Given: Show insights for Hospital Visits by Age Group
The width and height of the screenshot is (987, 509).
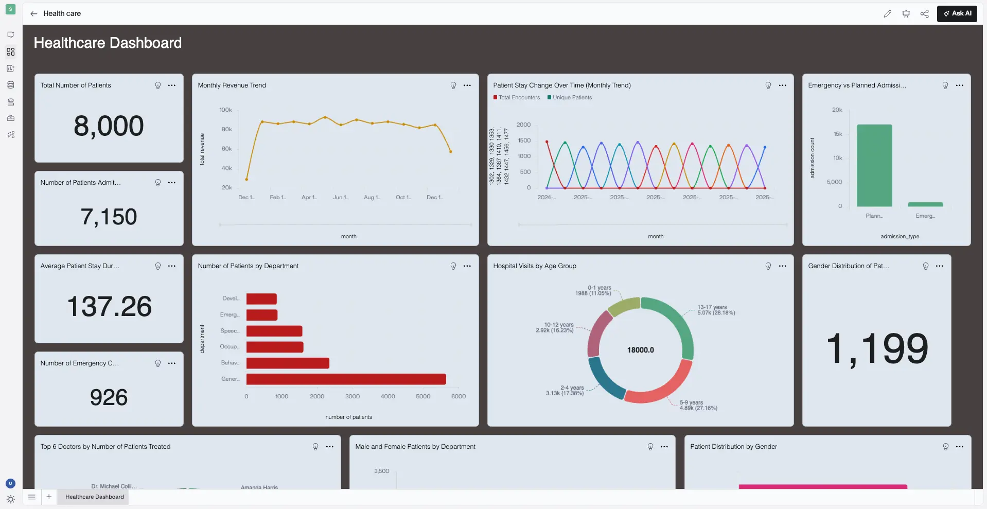Looking at the screenshot, I should [768, 266].
